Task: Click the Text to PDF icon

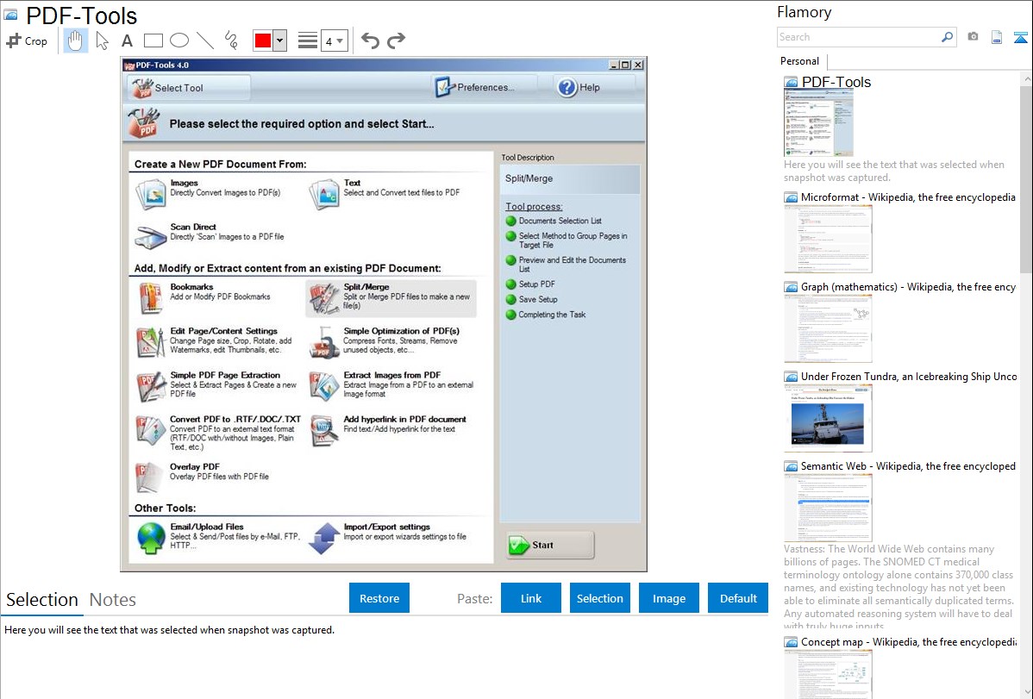Action: (324, 194)
